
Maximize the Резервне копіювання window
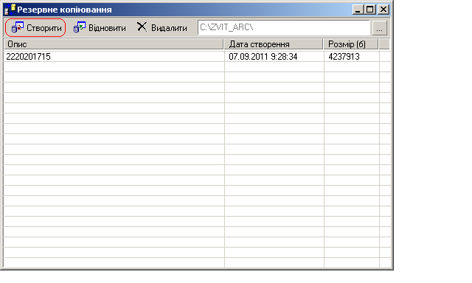(369, 10)
